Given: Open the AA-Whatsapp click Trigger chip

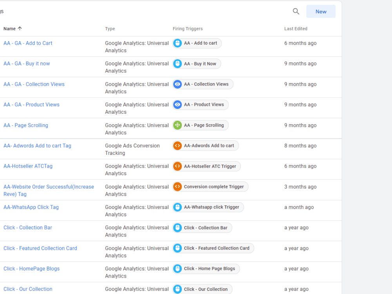Looking at the screenshot, I should [208, 207].
